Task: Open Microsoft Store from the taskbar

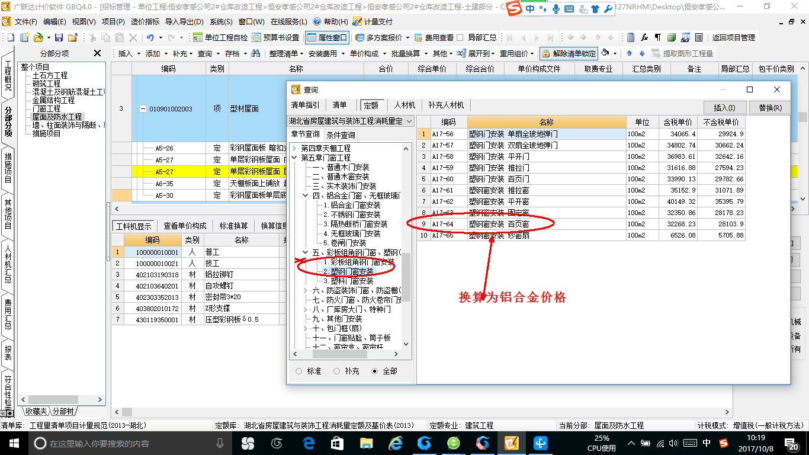Action: click(338, 443)
